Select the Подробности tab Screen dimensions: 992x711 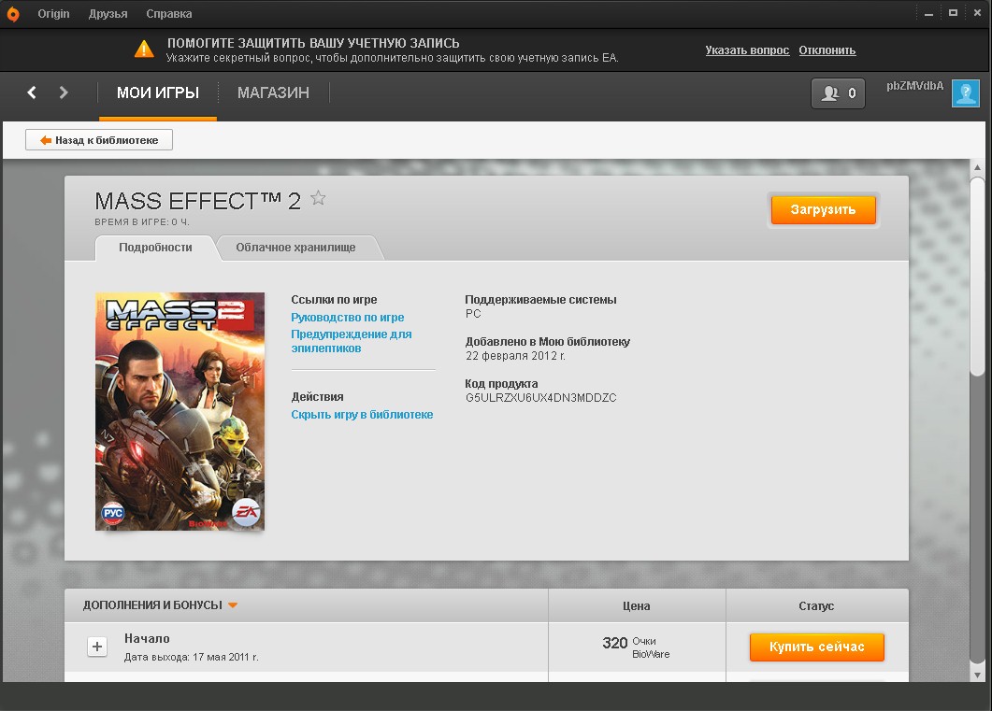click(x=155, y=248)
